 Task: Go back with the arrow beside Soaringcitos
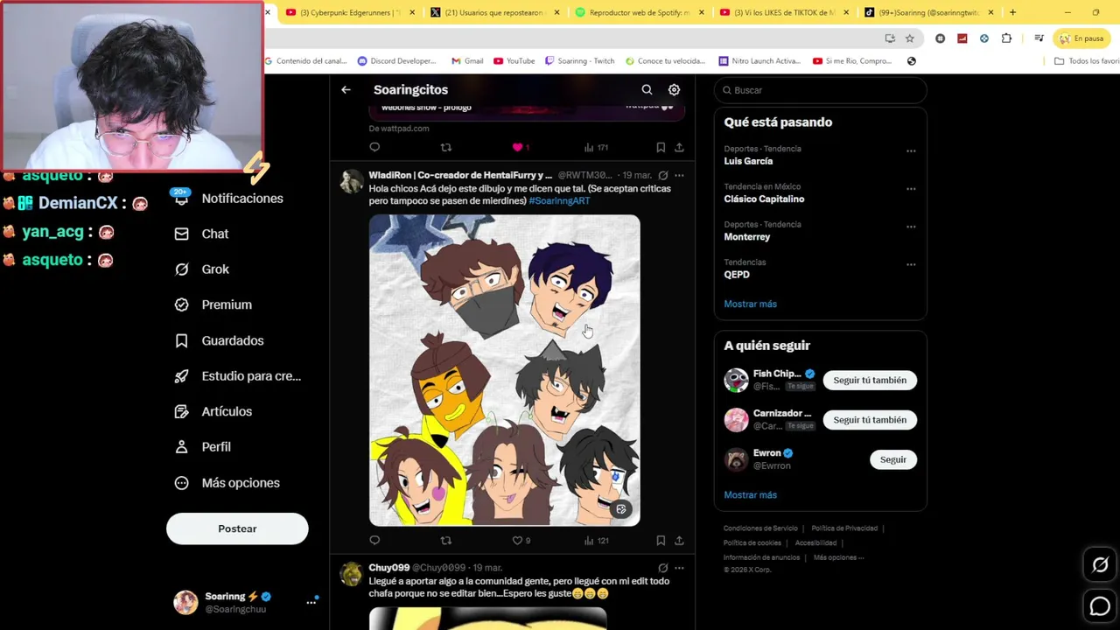point(346,89)
